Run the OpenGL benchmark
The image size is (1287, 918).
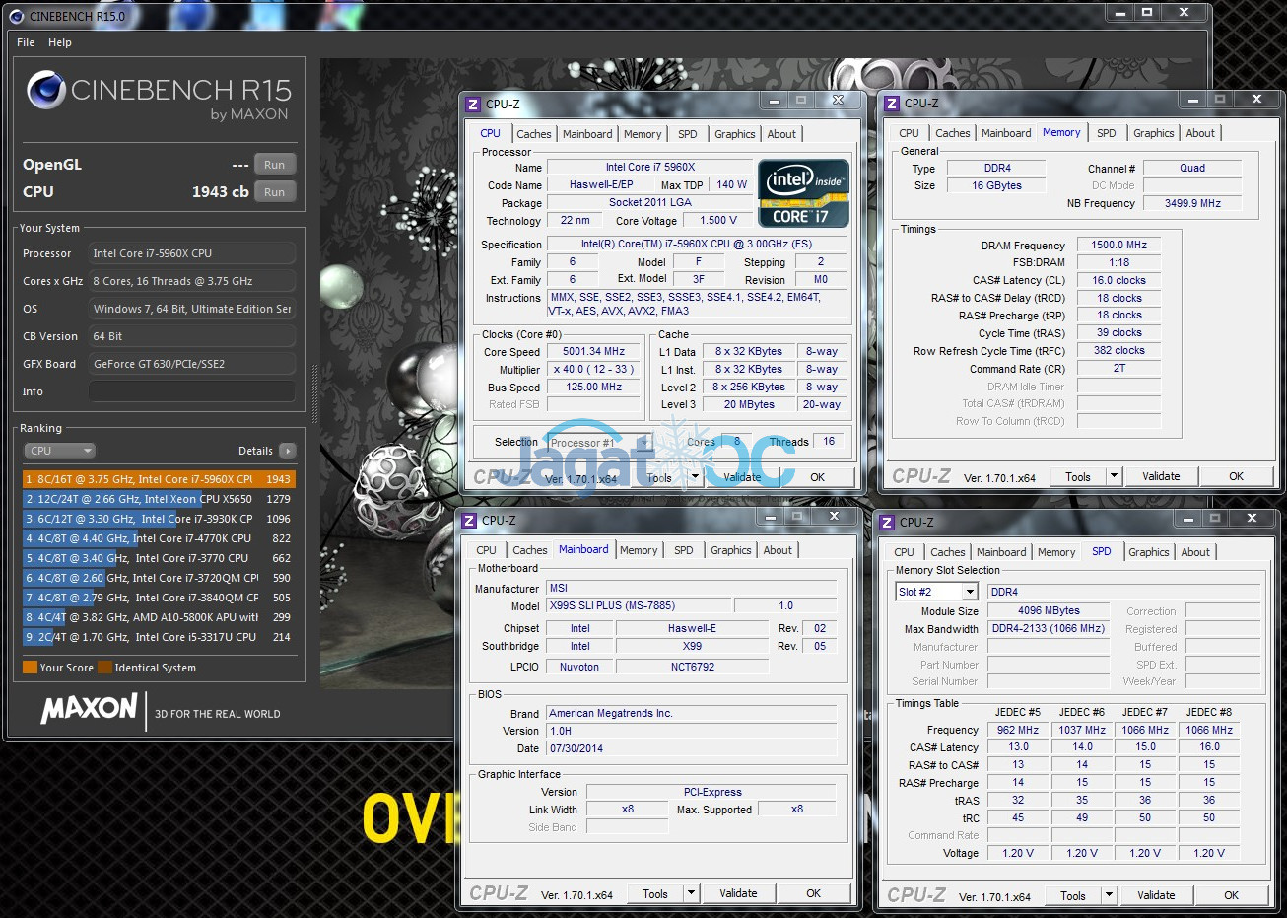[x=274, y=165]
